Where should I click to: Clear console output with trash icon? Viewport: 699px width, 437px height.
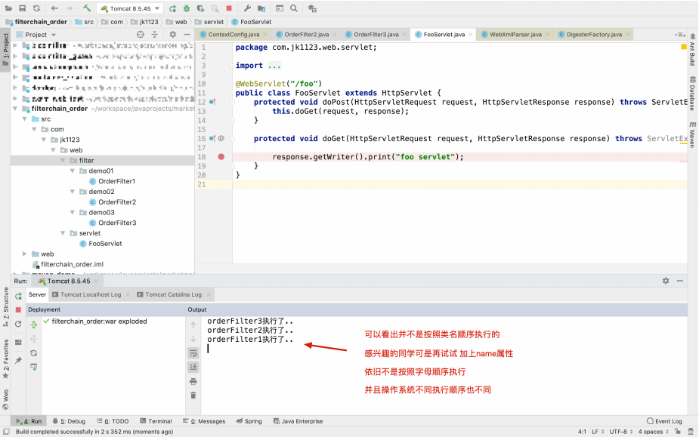[193, 395]
